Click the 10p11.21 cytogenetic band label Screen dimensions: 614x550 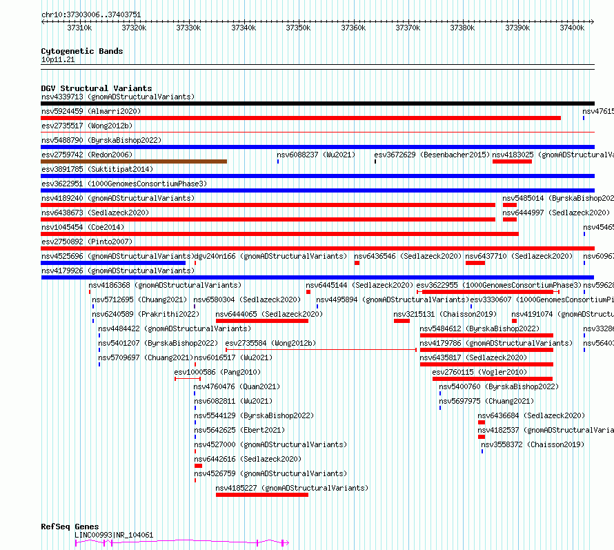pos(58,59)
